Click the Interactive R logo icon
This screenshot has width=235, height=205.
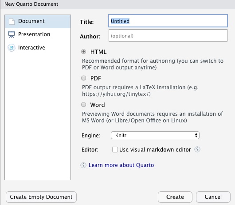tap(12, 48)
